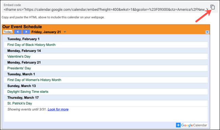
Task: Jump to Today in the calendar
Action: pyautogui.click(x=8, y=32)
